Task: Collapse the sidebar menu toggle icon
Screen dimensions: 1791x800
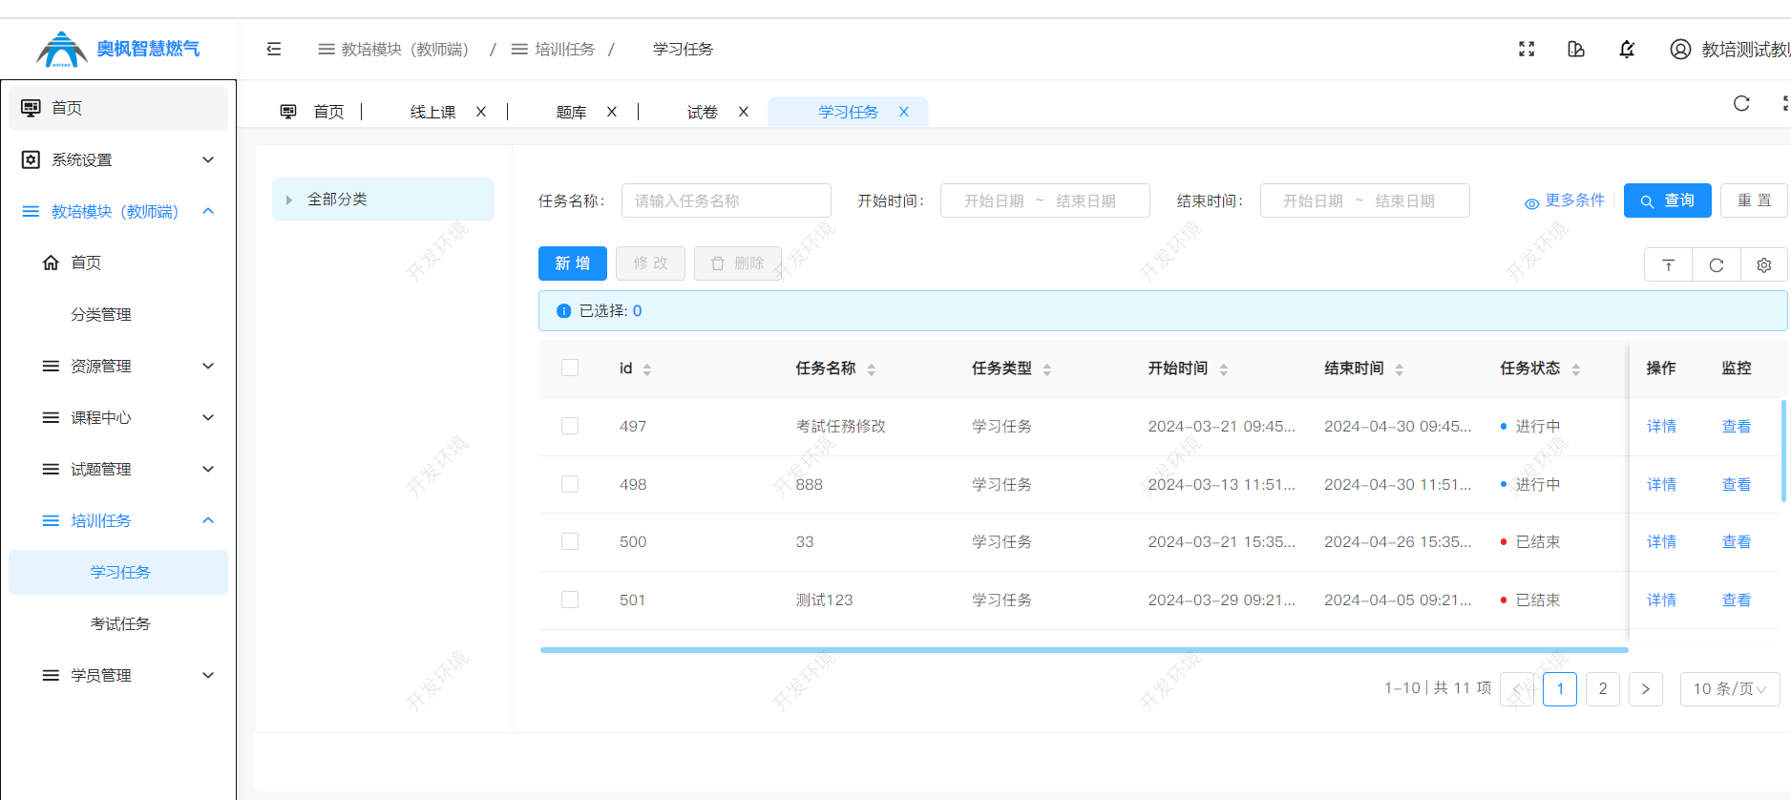Action: point(274,49)
